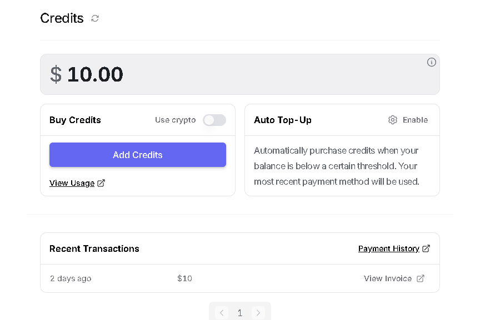Screen dimensions: 480x320
Task: Click the Use crypto label
Action: tap(175, 120)
